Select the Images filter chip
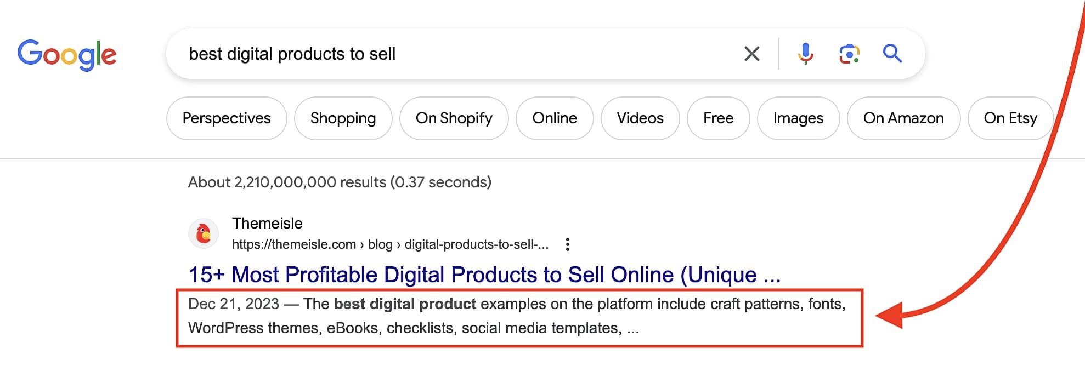Image resolution: width=1085 pixels, height=377 pixels. click(798, 118)
